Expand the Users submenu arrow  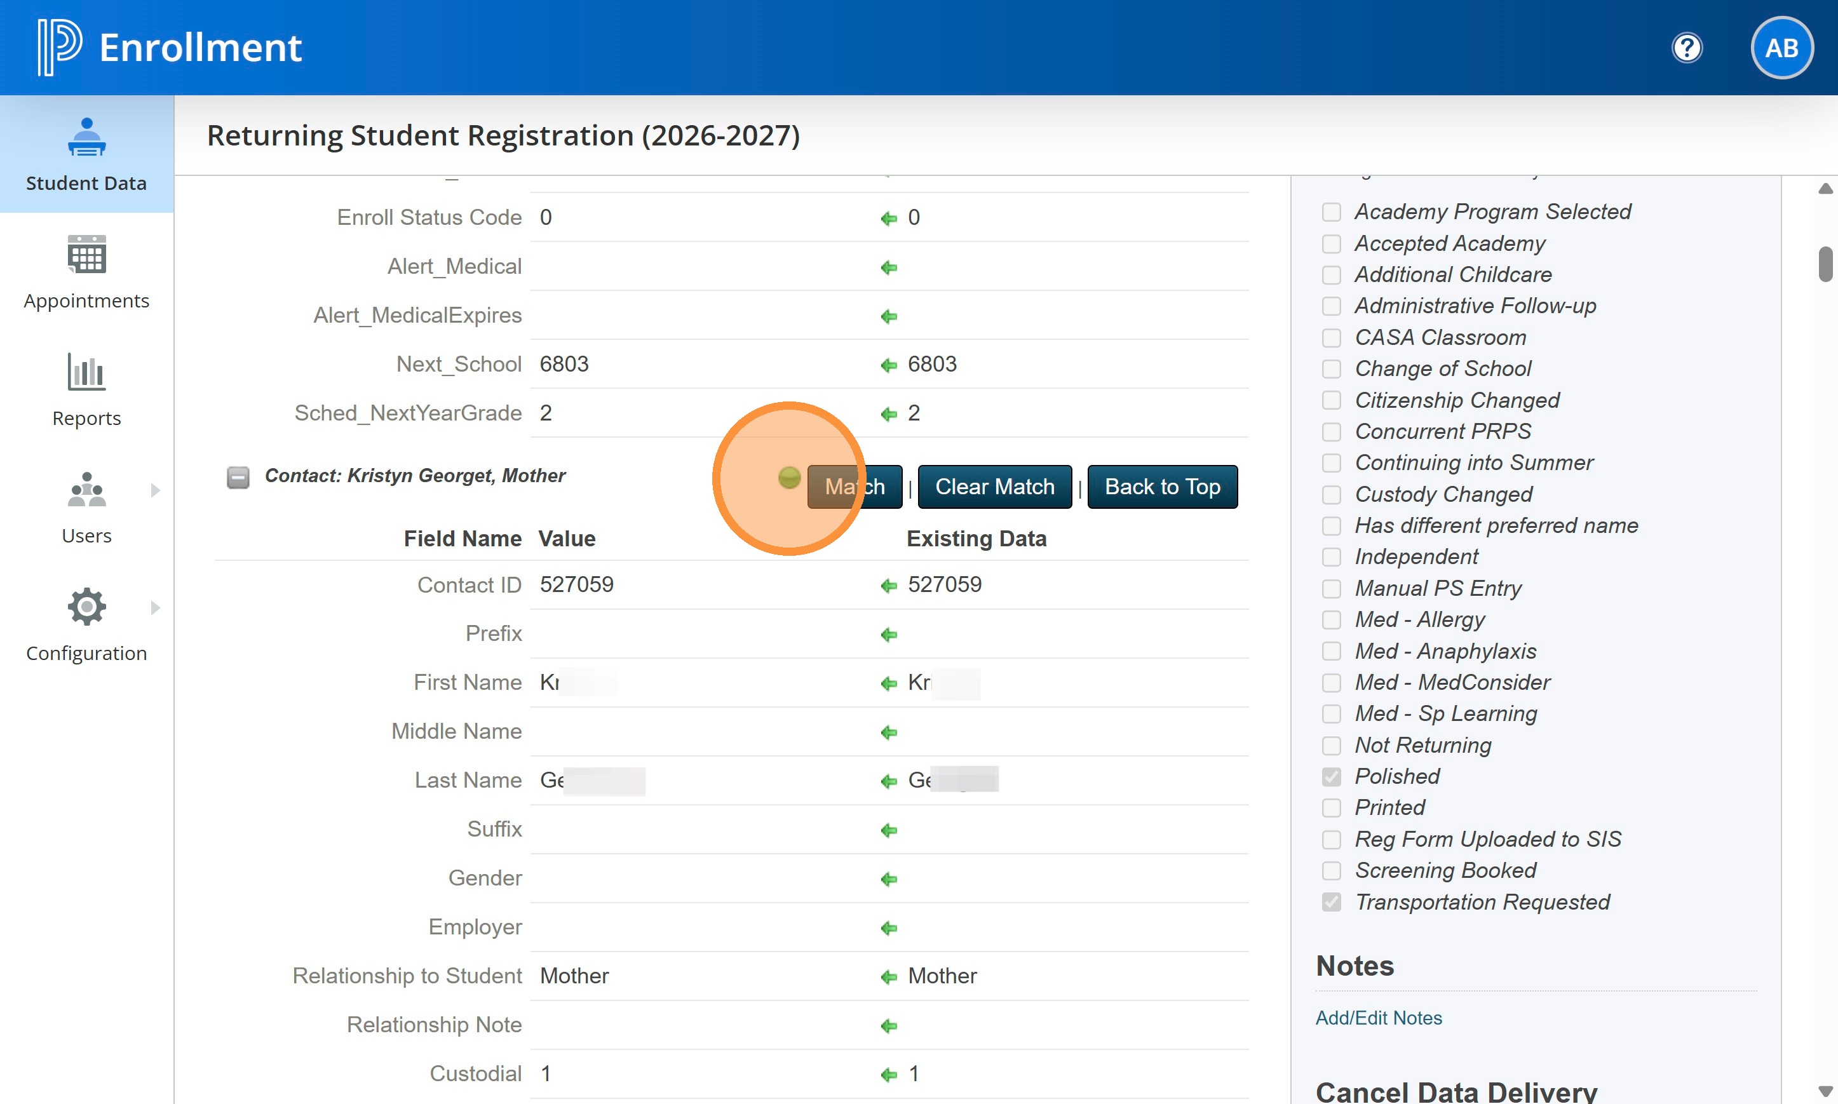pos(155,490)
